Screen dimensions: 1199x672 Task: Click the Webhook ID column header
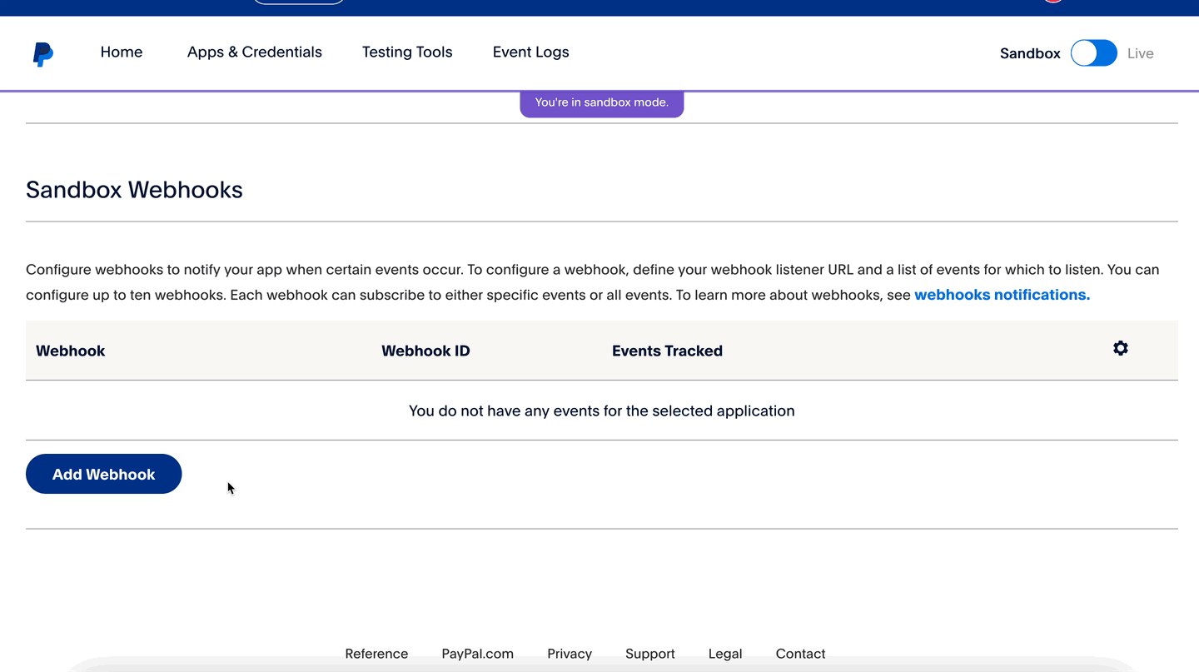pyautogui.click(x=425, y=351)
